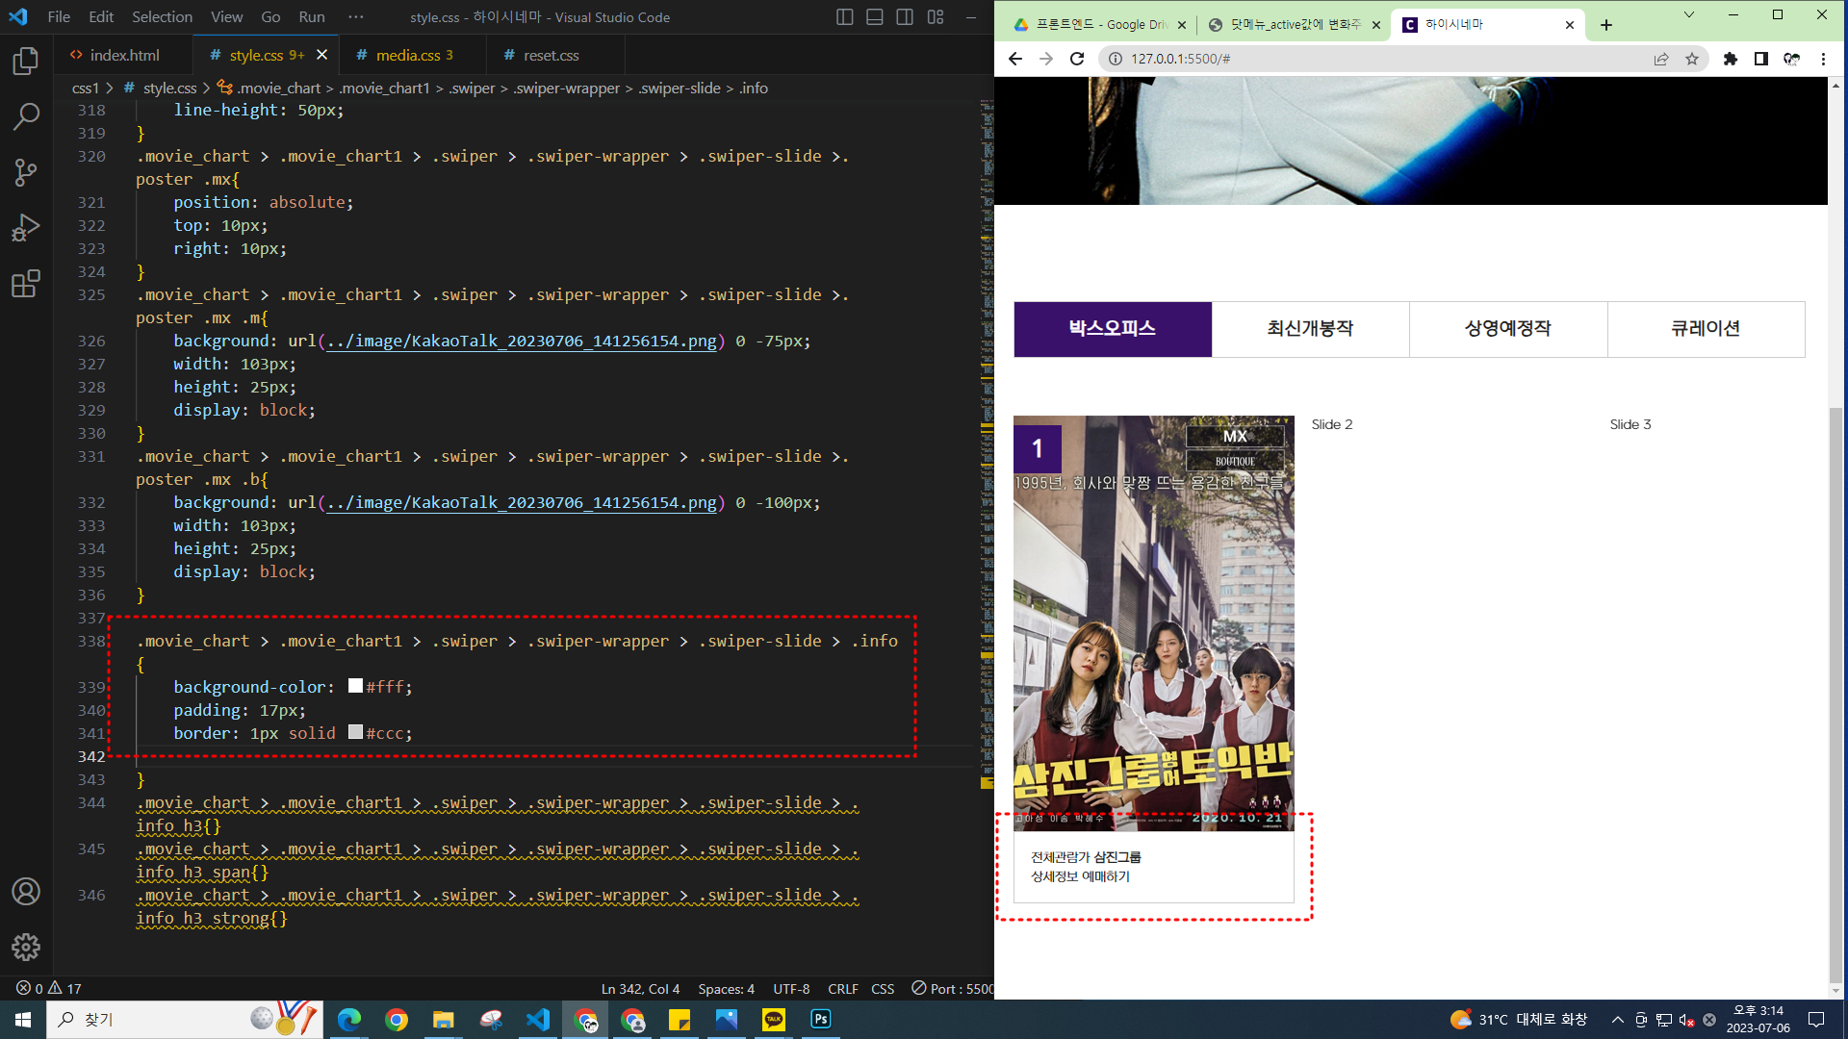Viewport: 1848px width, 1039px height.
Task: Select the 최신개봉작 tab on webpage
Action: point(1310,329)
